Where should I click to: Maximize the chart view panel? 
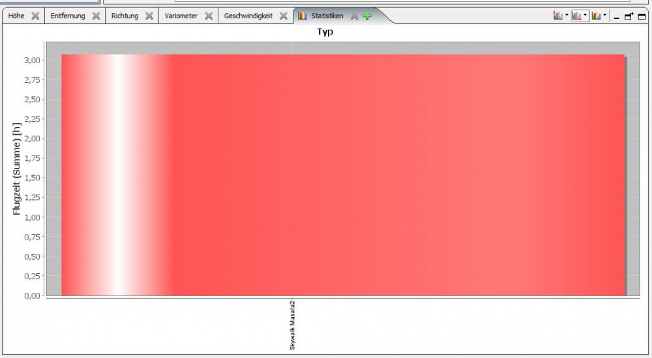(x=642, y=17)
